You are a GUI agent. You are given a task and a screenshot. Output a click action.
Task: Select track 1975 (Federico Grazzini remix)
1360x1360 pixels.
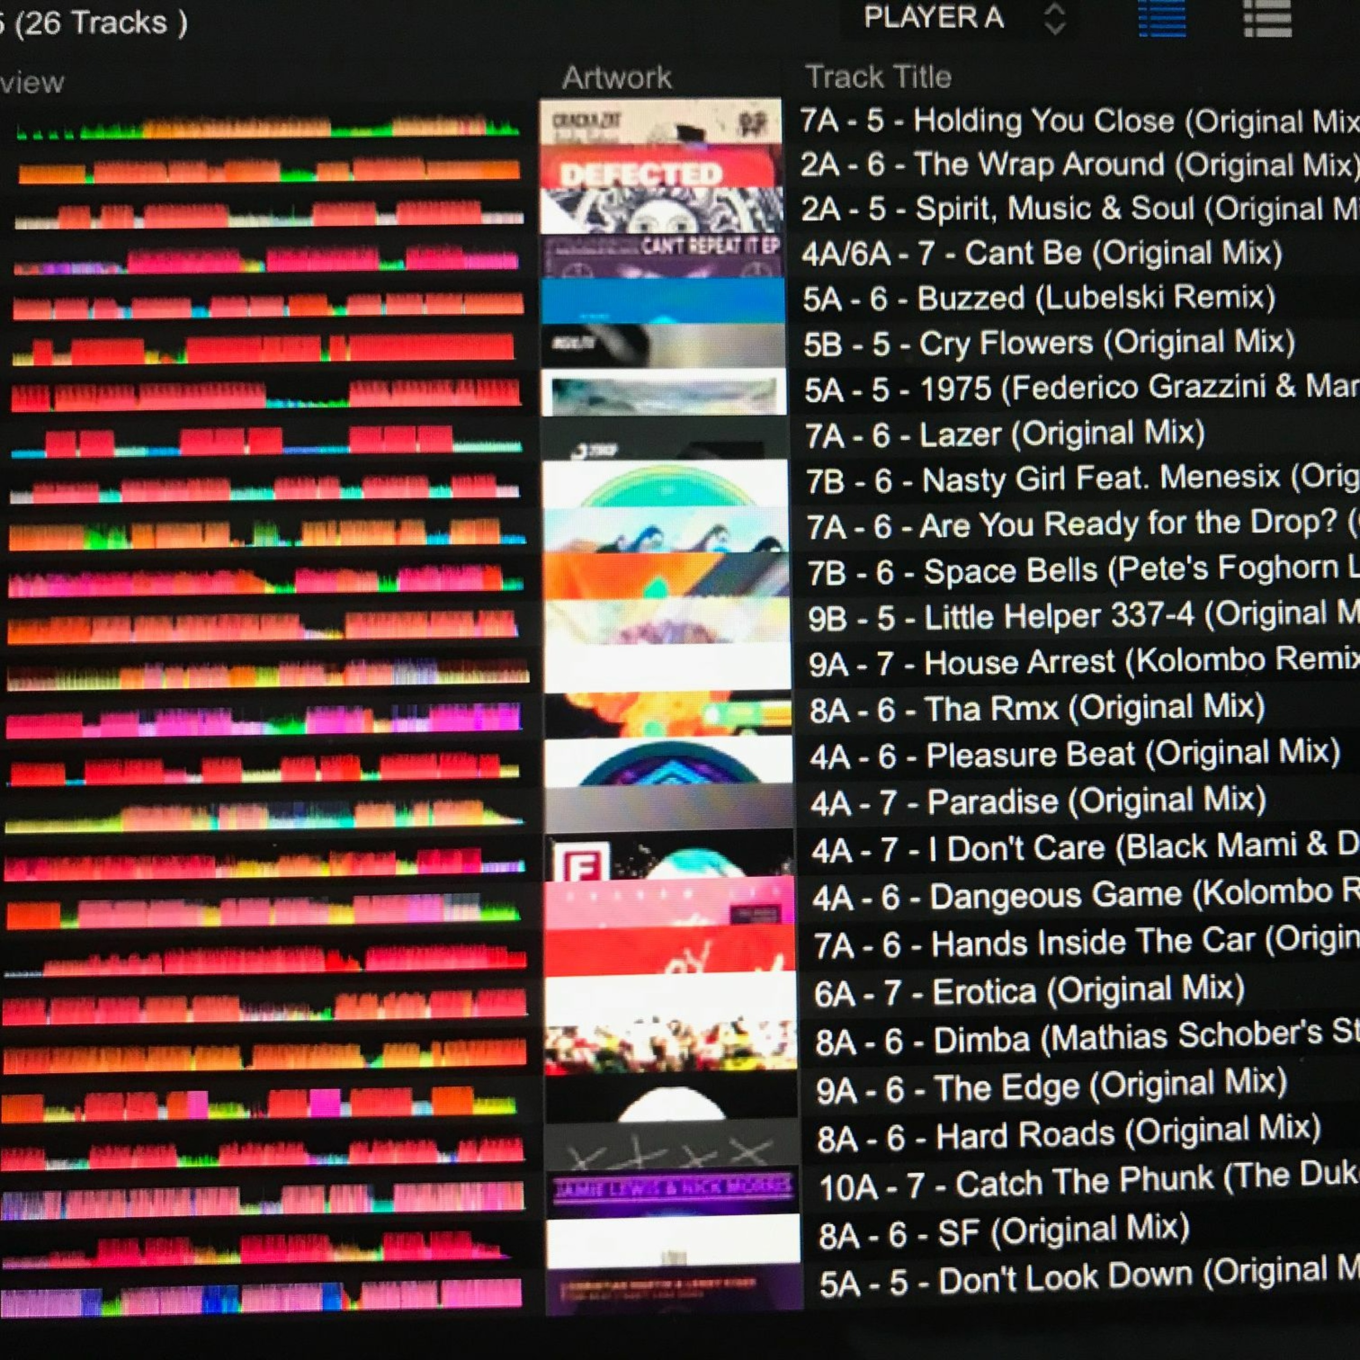[x=1082, y=389]
